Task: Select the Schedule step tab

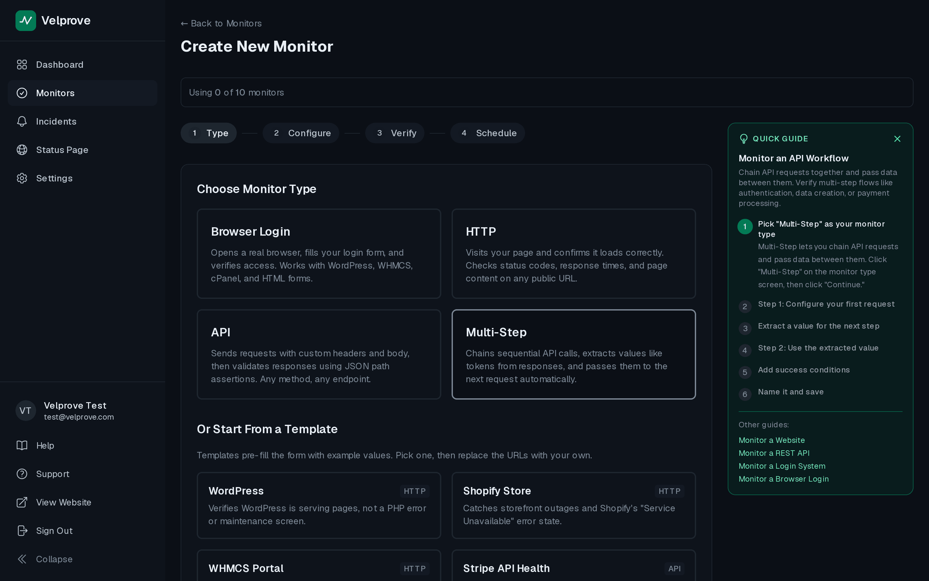Action: coord(487,133)
